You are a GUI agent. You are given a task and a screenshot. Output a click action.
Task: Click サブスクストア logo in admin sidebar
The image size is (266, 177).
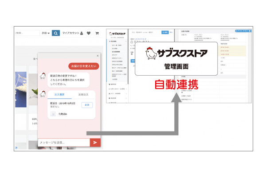(x=117, y=34)
